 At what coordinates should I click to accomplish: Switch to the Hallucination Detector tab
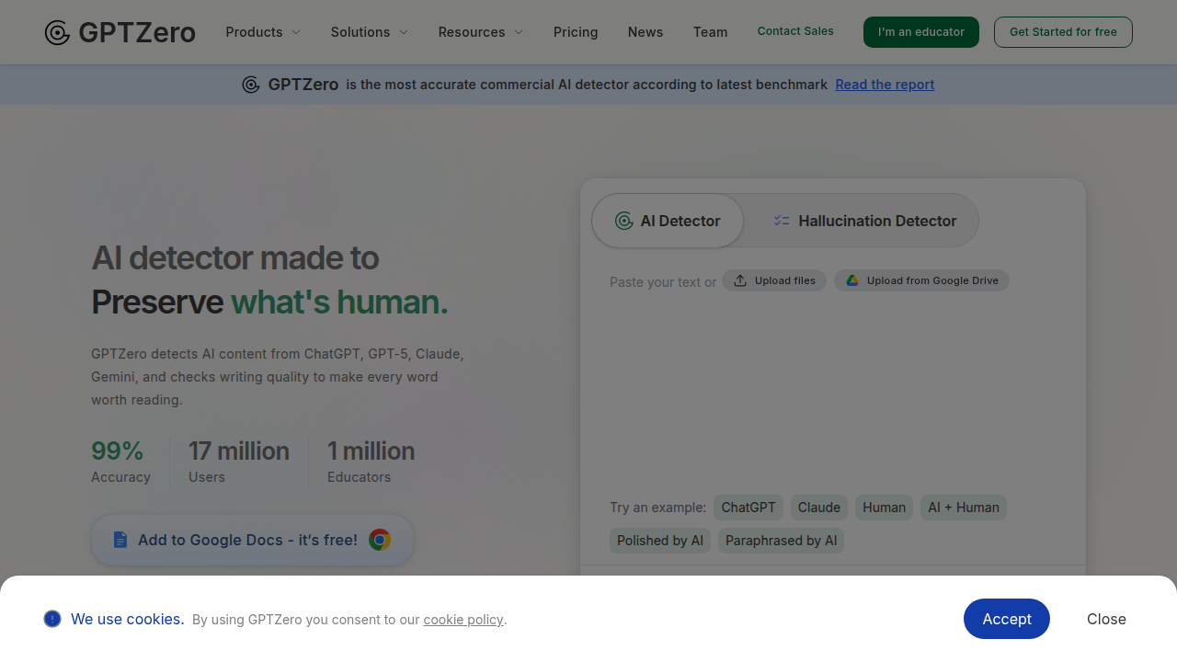click(x=864, y=221)
